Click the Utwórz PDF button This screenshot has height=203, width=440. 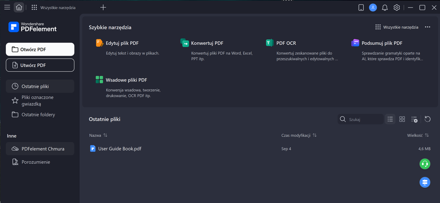click(40, 65)
